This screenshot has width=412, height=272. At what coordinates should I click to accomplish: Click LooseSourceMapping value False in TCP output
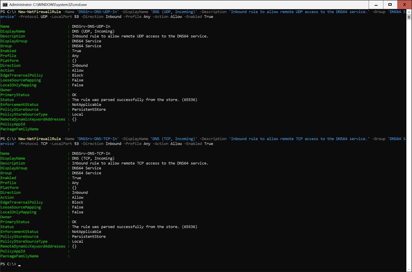[77, 207]
